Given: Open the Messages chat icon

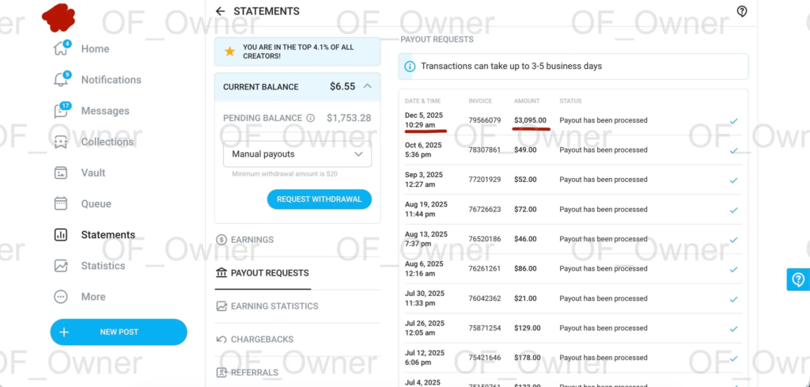Looking at the screenshot, I should tap(61, 111).
